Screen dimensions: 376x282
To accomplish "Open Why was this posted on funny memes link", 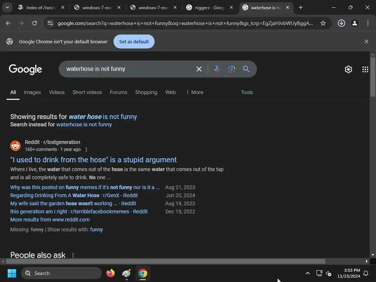I will pyautogui.click(x=85, y=187).
